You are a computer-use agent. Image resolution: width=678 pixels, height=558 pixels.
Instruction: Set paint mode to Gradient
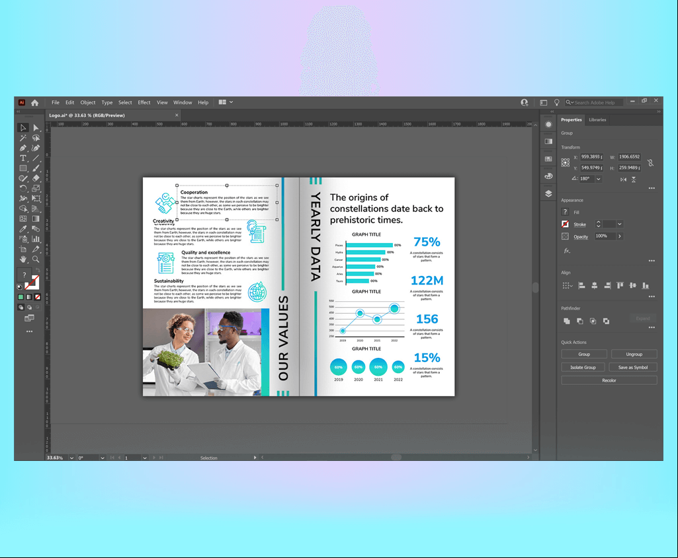pyautogui.click(x=29, y=297)
